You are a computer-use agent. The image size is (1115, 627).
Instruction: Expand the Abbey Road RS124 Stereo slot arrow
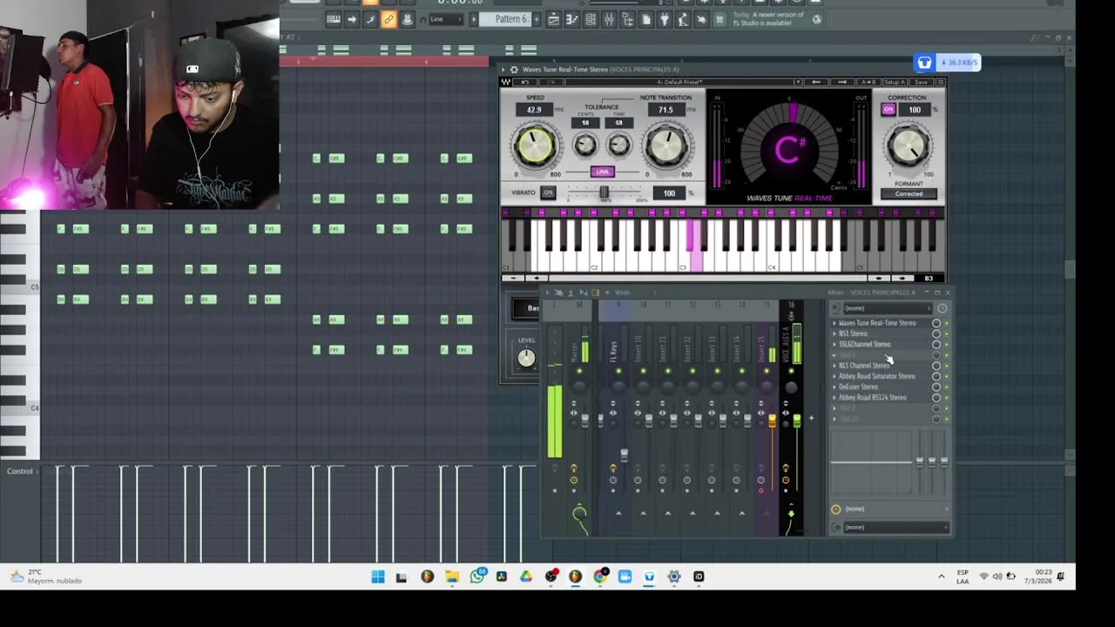[834, 398]
